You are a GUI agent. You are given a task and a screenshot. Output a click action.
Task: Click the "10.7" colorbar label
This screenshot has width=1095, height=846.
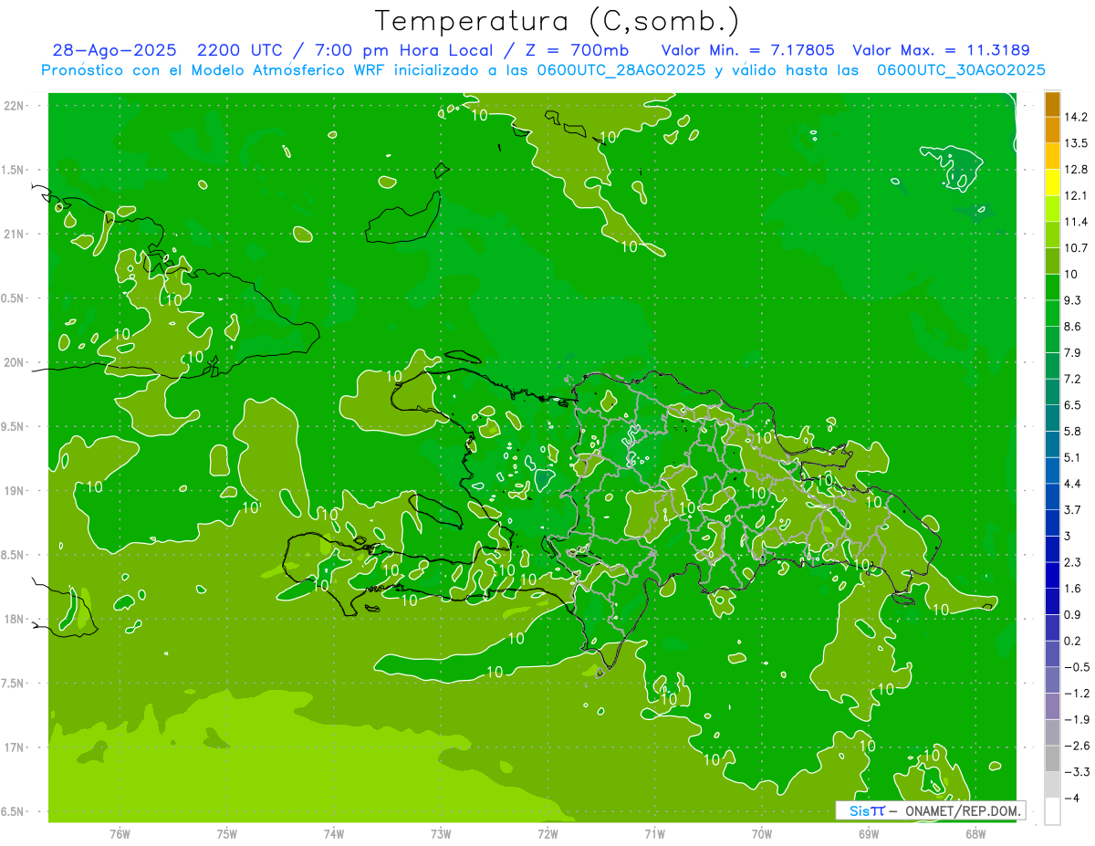[x=1076, y=248]
